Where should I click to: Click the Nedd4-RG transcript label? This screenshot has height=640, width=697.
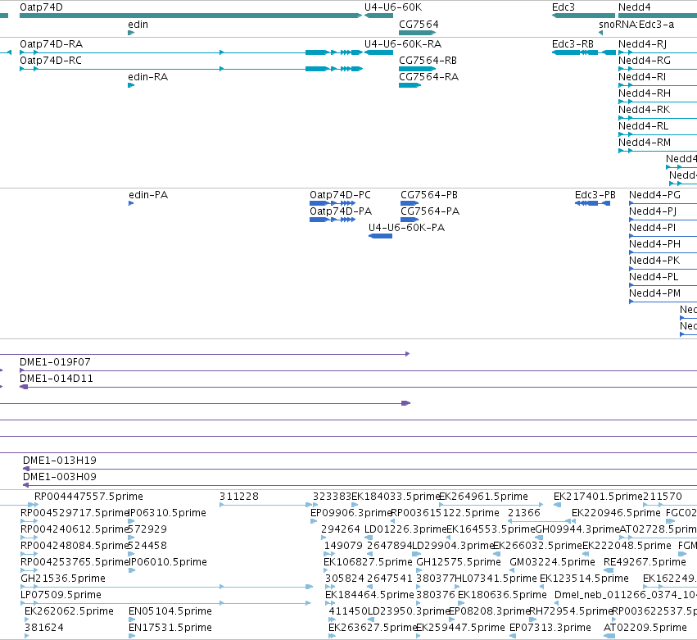tap(644, 61)
